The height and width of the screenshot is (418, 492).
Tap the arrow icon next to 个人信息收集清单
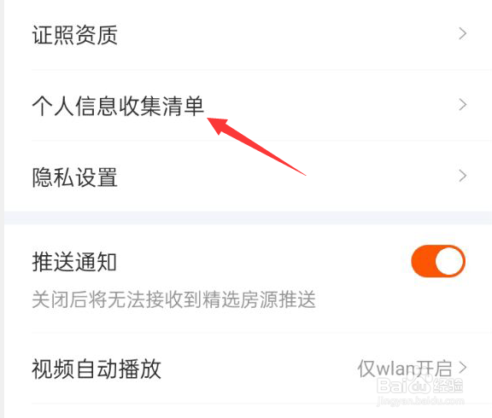click(x=462, y=105)
